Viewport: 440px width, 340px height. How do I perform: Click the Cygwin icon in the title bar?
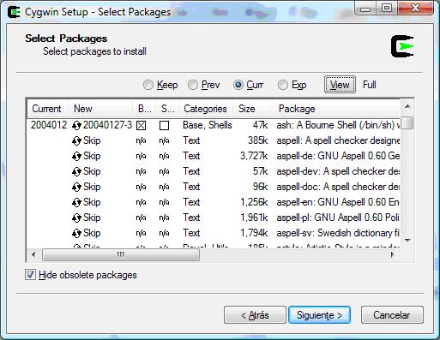(14, 12)
